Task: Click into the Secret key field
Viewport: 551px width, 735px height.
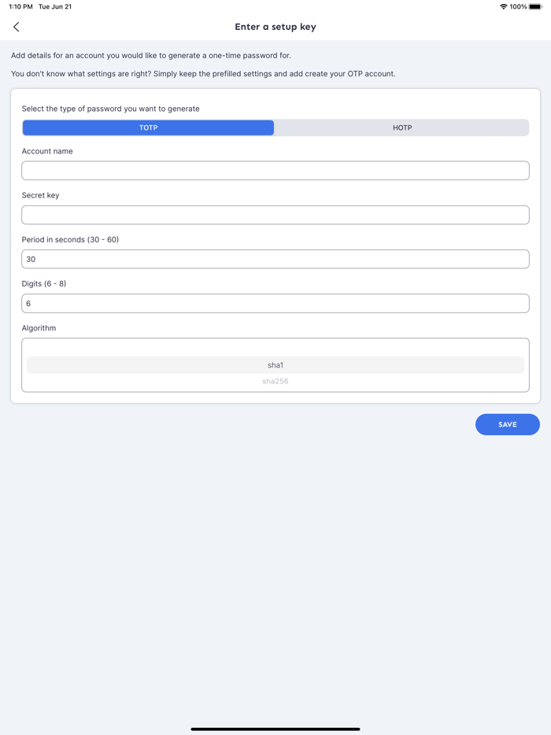Action: [275, 215]
